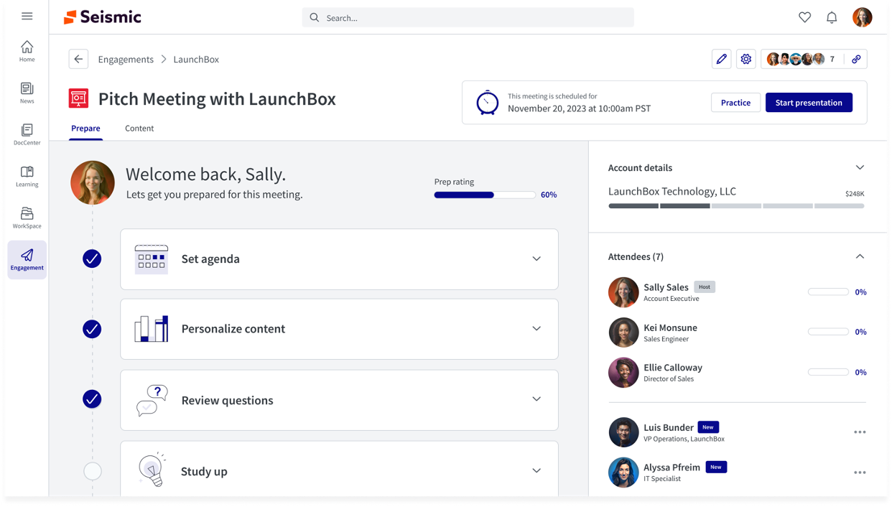Click the magnifier search icon
892x507 pixels.
tap(315, 17)
